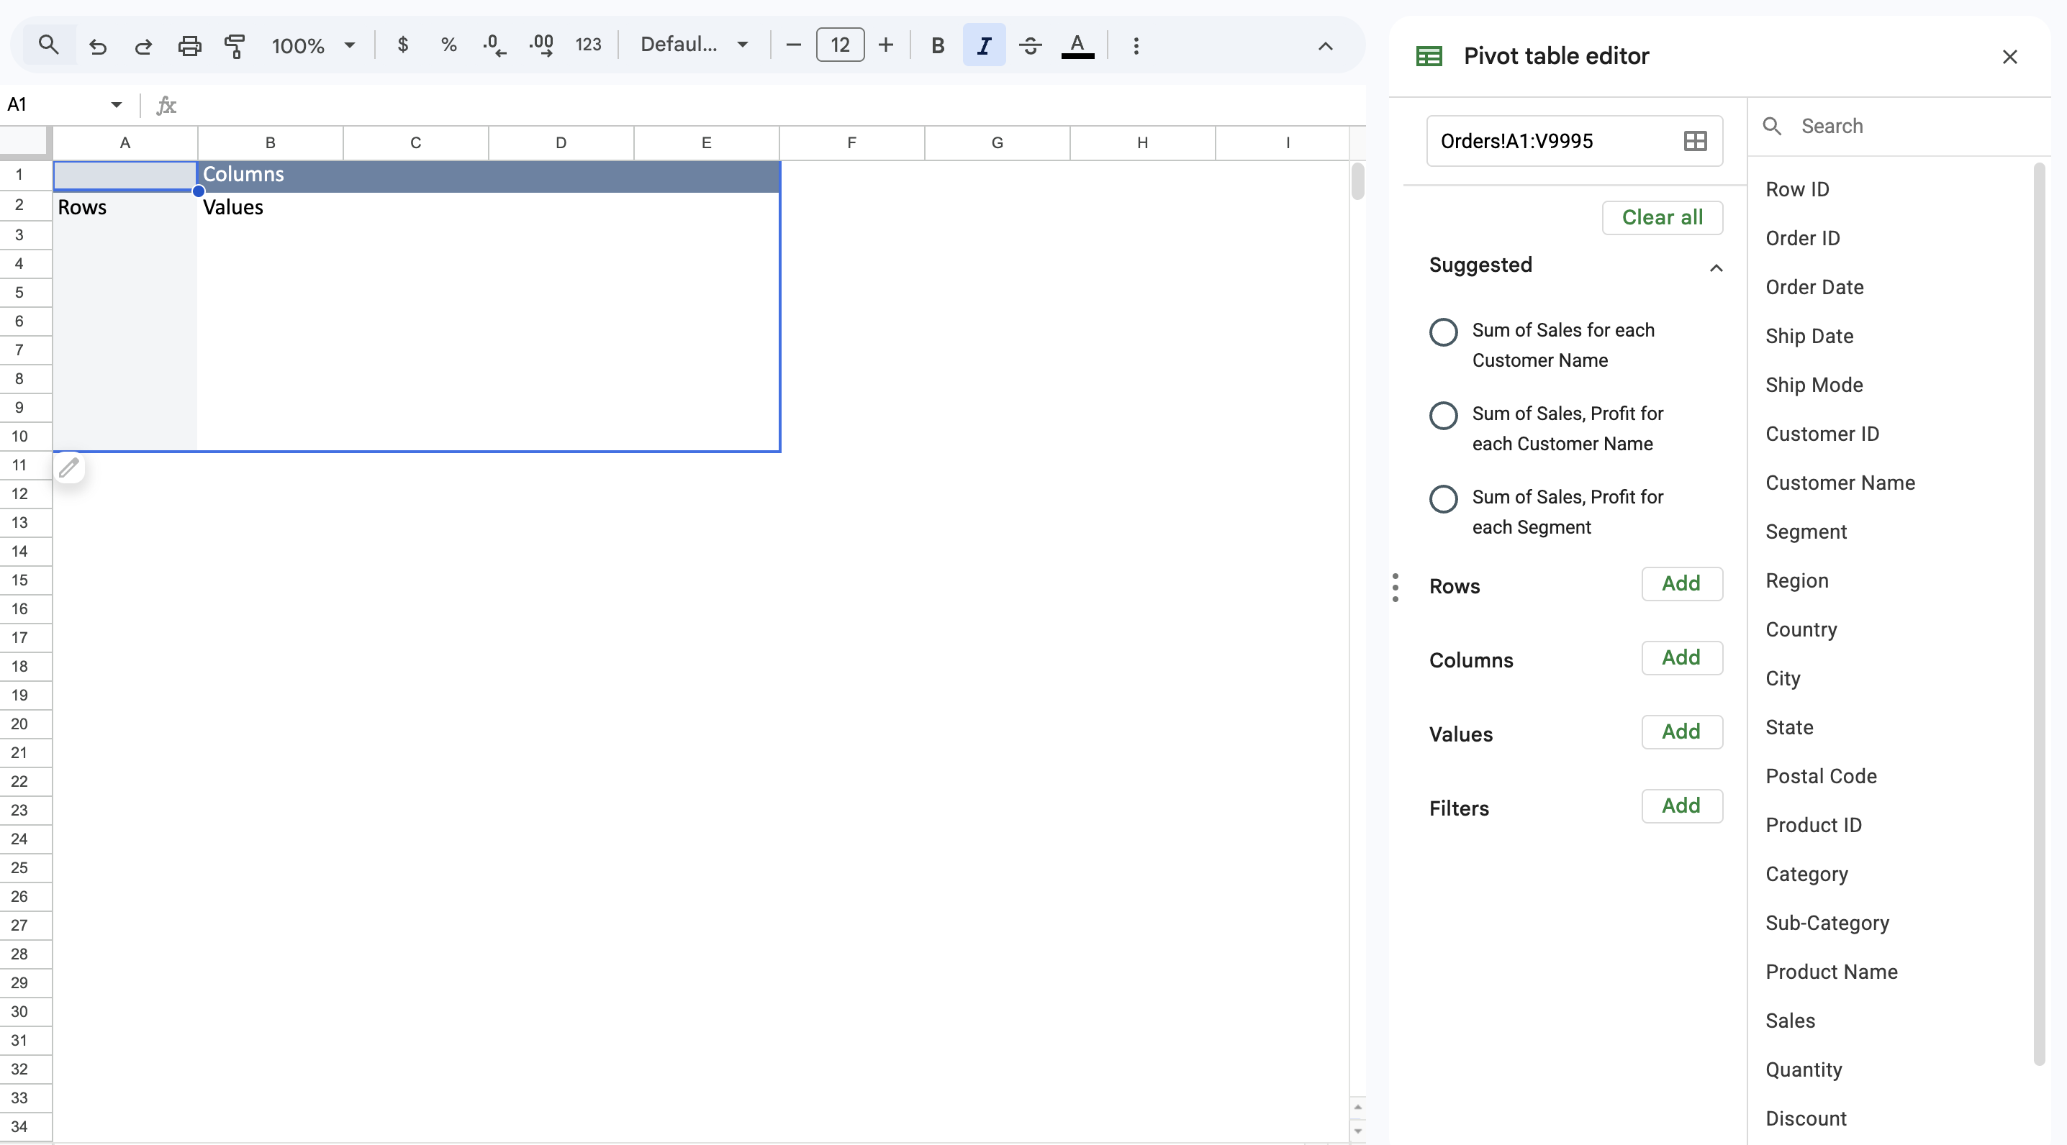Click the format as currency icon
Viewport: 2067px width, 1145px height.
[403, 46]
